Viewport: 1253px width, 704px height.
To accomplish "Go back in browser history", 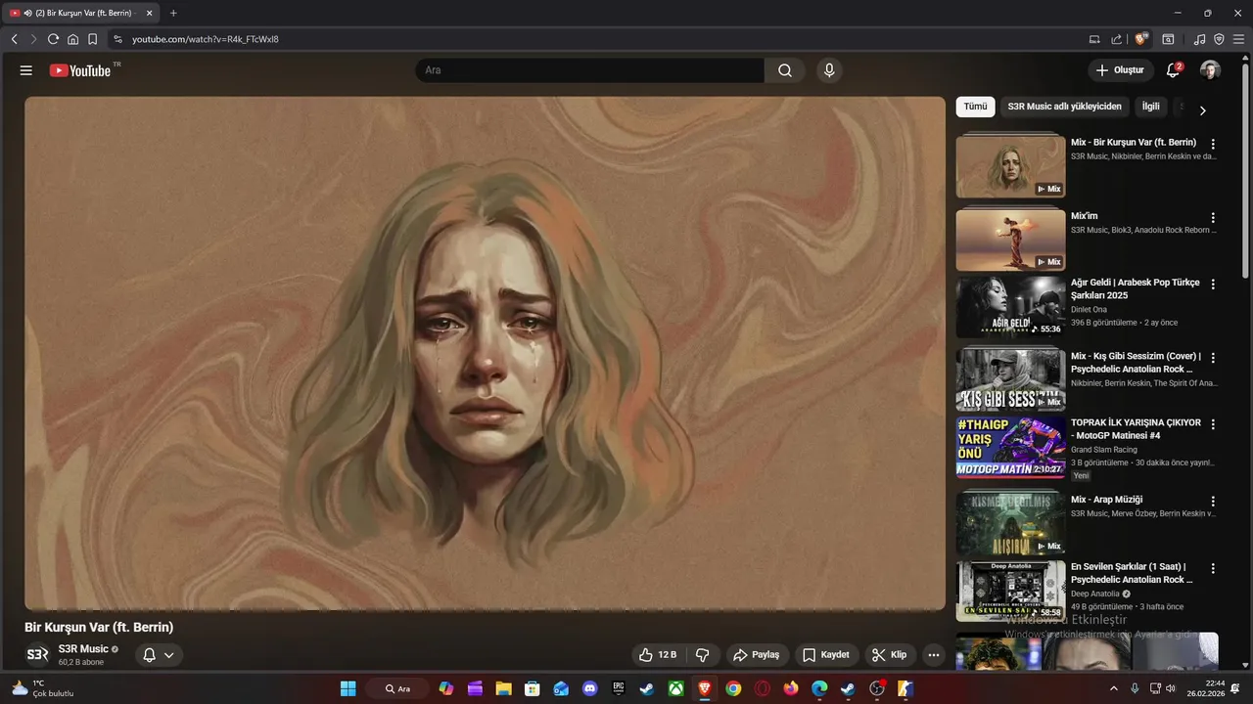I will pos(14,39).
